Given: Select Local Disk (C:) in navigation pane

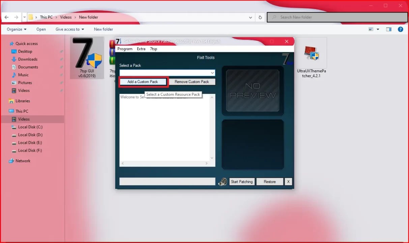Looking at the screenshot, I should 30,127.
